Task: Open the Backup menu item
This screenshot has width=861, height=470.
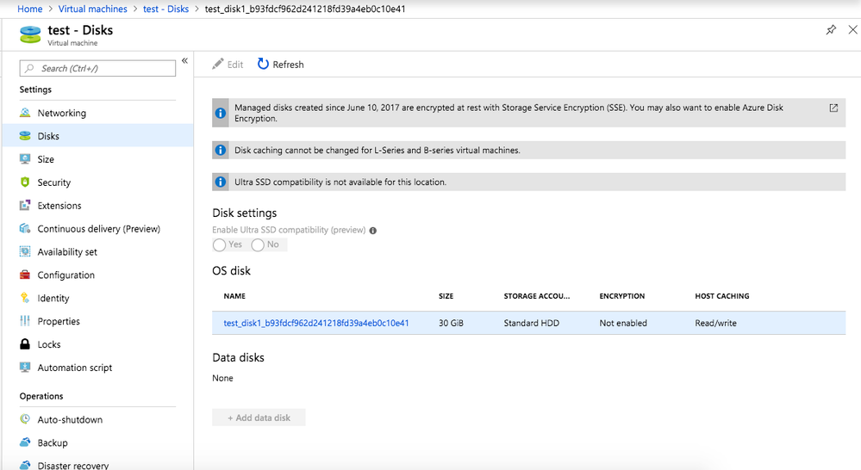Action: coord(52,443)
